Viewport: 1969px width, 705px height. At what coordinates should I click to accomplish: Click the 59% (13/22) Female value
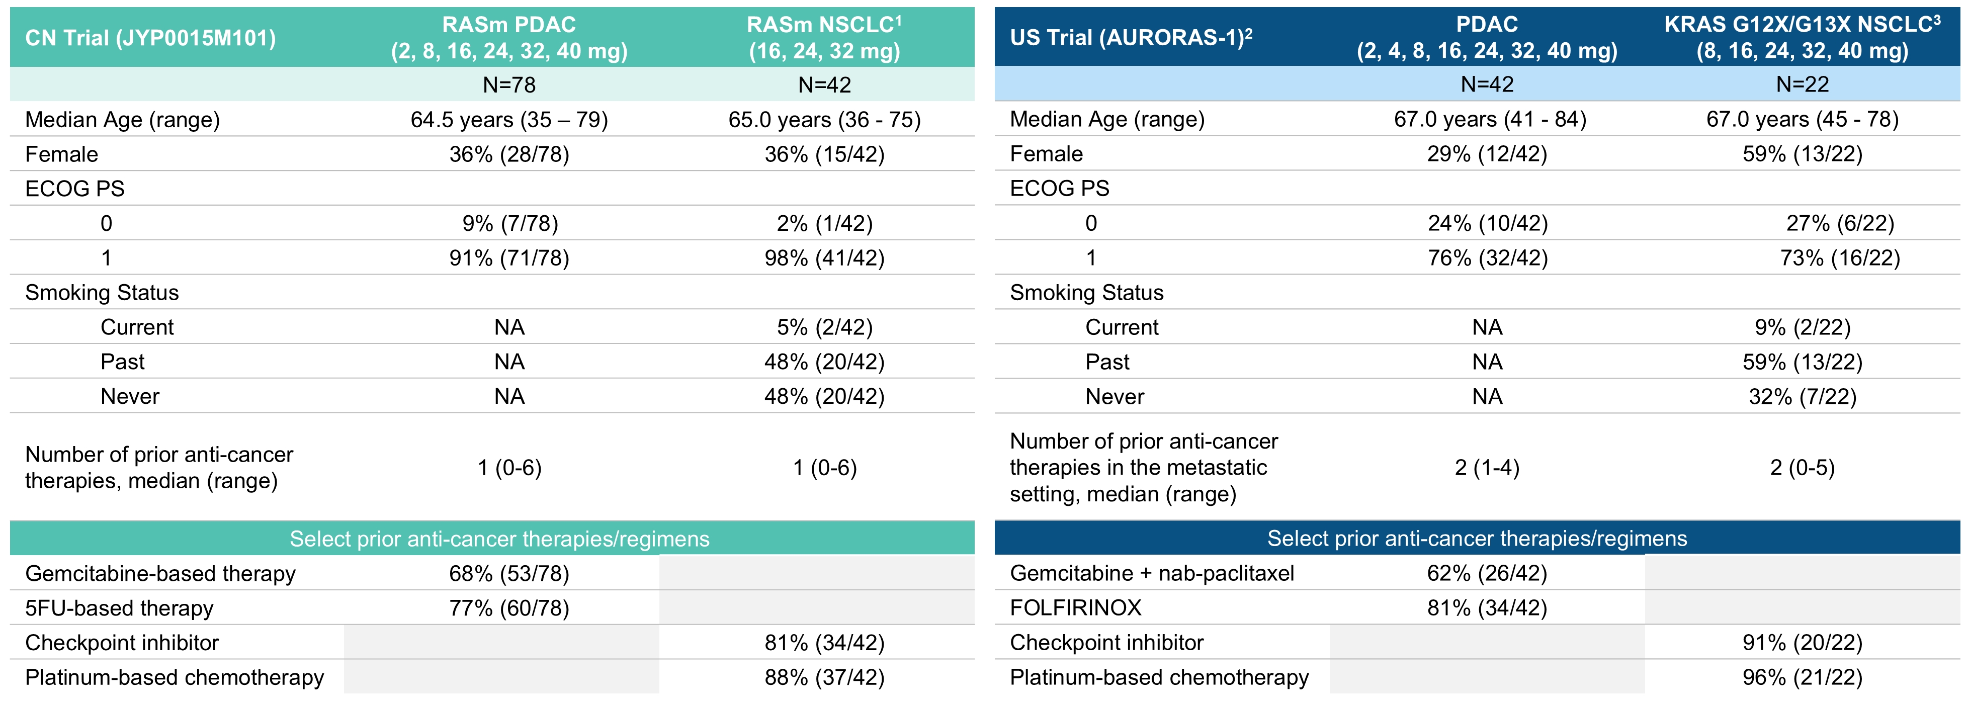coord(1803,154)
